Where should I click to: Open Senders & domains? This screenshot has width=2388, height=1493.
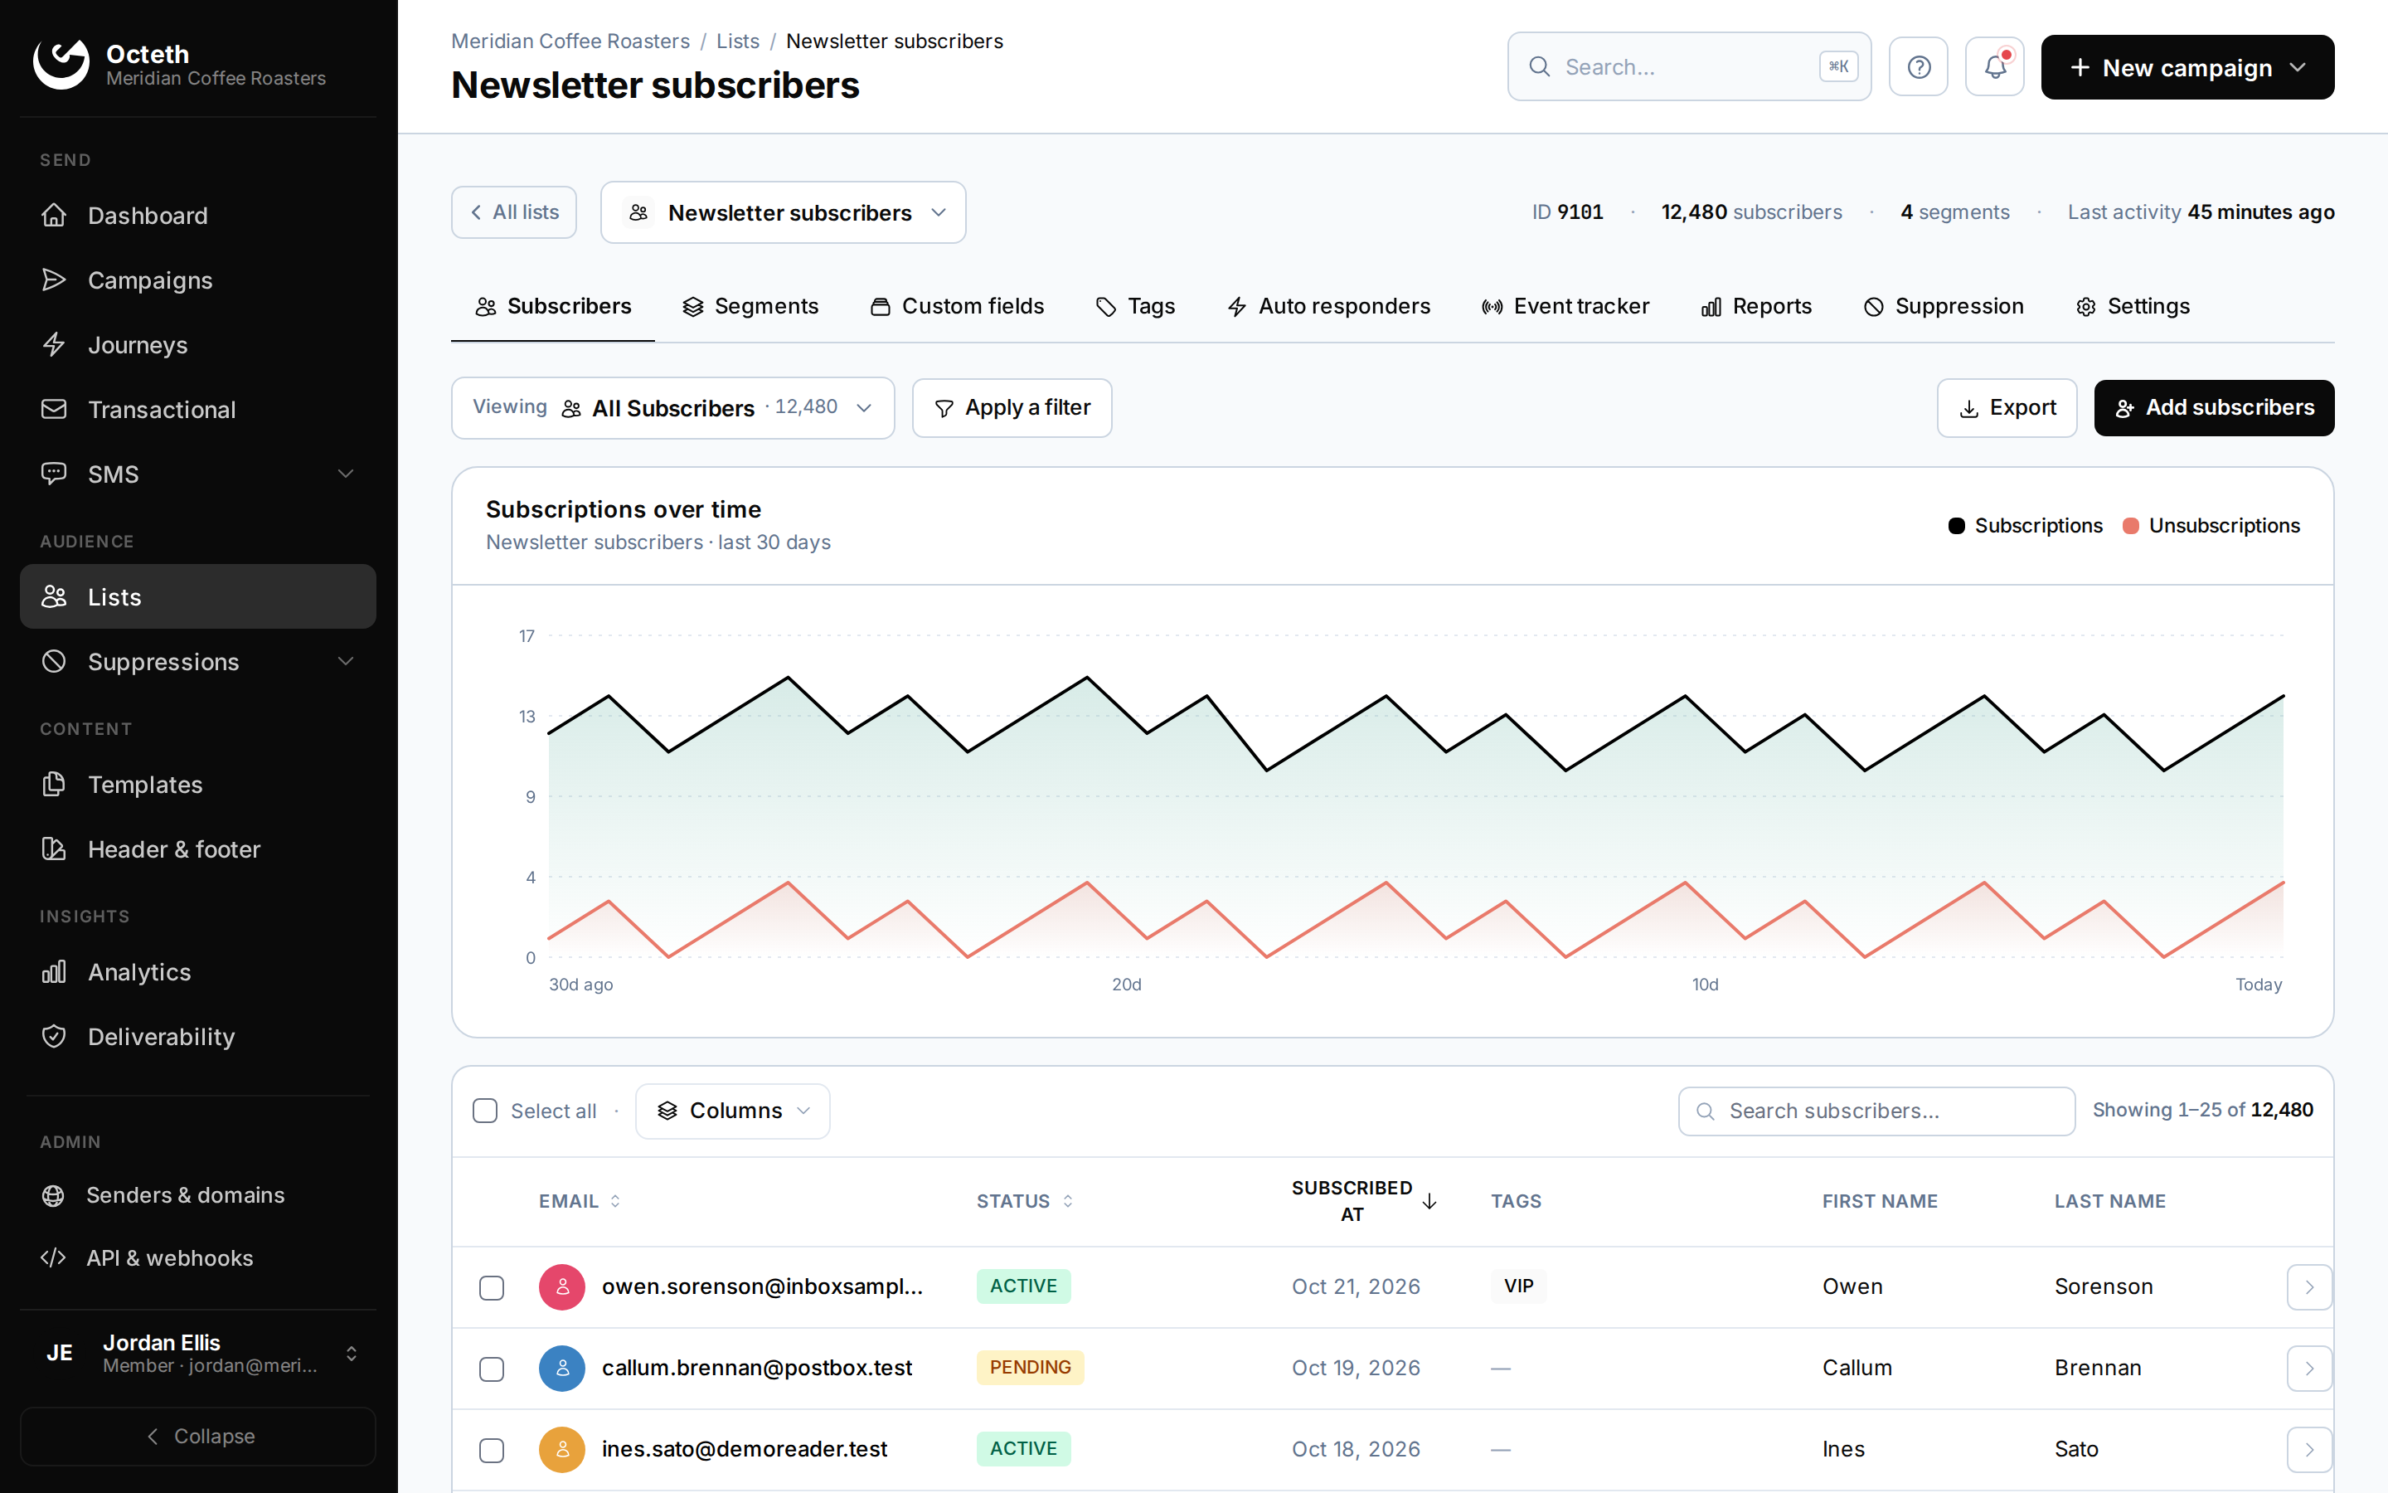coord(197,1194)
